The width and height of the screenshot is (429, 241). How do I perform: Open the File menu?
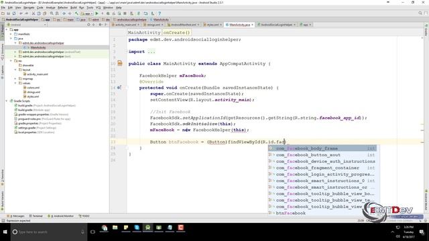(x=3, y=7)
